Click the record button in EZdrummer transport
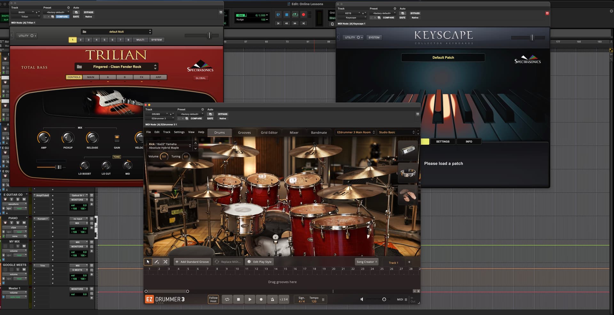The width and height of the screenshot is (614, 315). (x=261, y=300)
